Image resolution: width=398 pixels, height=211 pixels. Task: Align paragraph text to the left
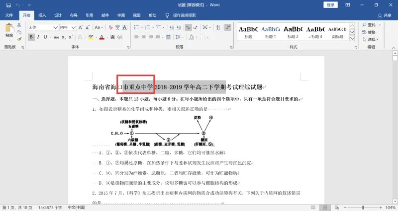[x=136, y=37]
